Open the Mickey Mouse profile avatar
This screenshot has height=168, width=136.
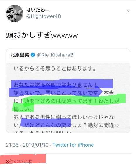click(x=14, y=13)
